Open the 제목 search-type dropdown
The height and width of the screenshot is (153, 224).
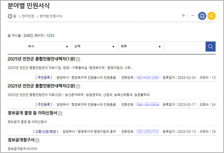pyautogui.click(x=141, y=46)
